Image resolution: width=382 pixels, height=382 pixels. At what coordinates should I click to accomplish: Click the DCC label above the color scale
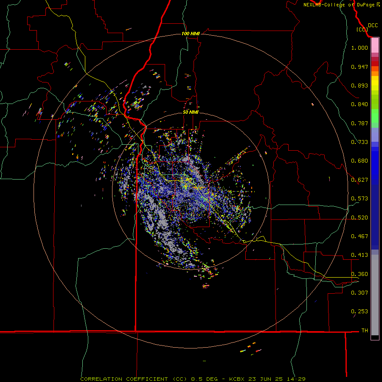[373, 25]
